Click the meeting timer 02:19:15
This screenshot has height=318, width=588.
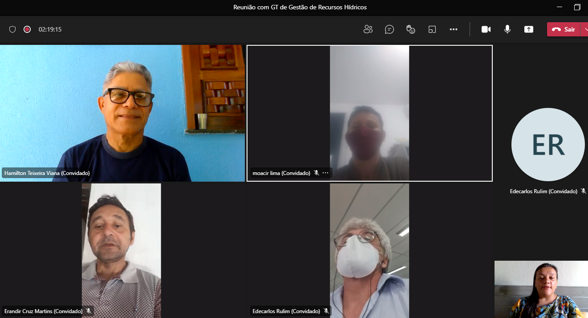(50, 29)
